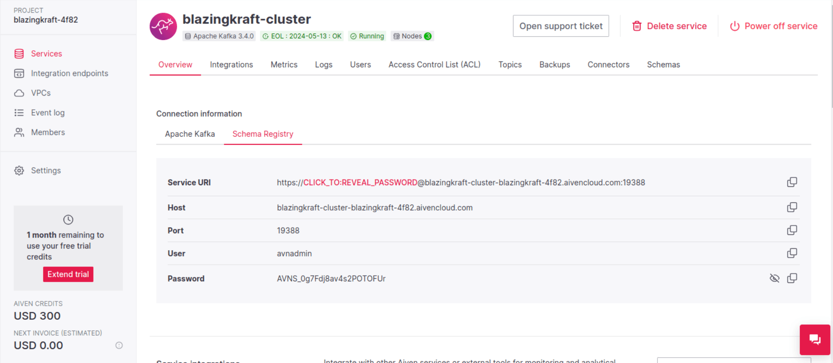833x363 pixels.
Task: Copy the Host value
Action: pos(792,207)
